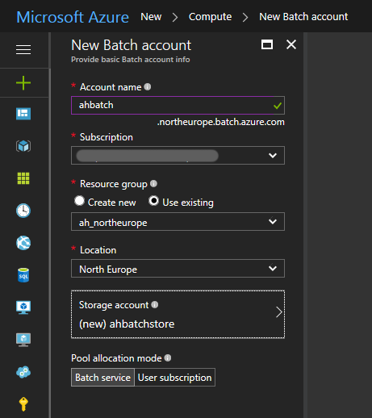The width and height of the screenshot is (372, 418).
Task: Open the Recent clock icon
Action: (23, 211)
